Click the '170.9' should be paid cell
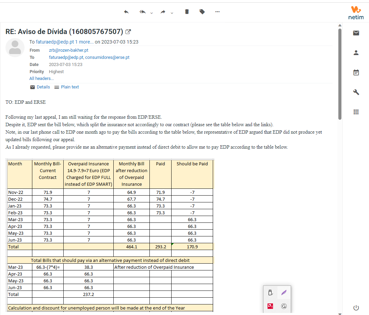The width and height of the screenshot is (369, 315). tap(192, 247)
